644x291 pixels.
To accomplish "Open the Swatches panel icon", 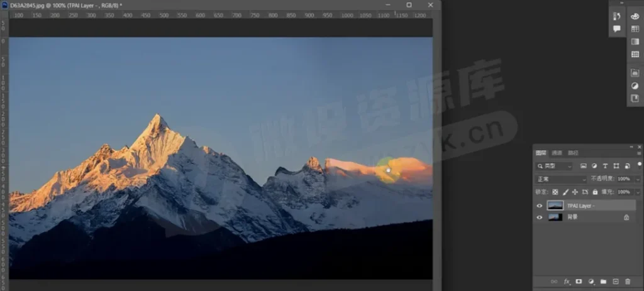I will click(635, 29).
